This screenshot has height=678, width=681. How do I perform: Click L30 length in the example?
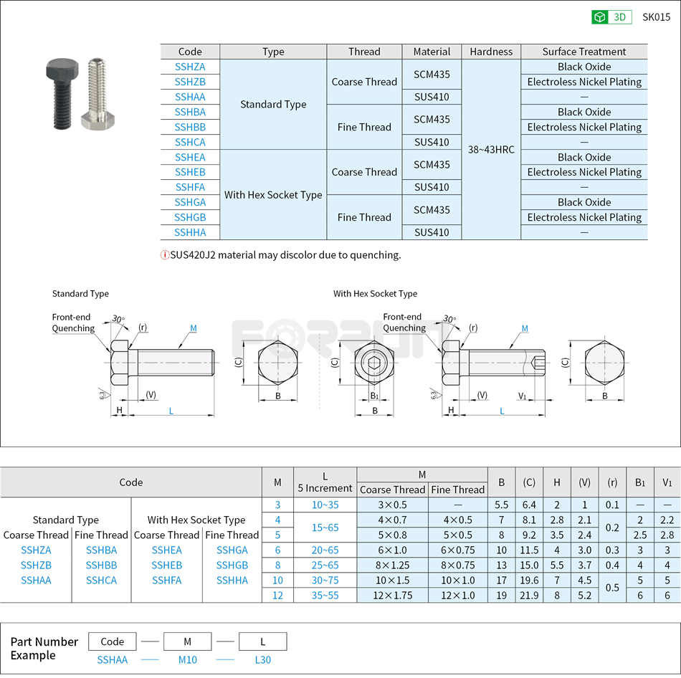coord(263,660)
